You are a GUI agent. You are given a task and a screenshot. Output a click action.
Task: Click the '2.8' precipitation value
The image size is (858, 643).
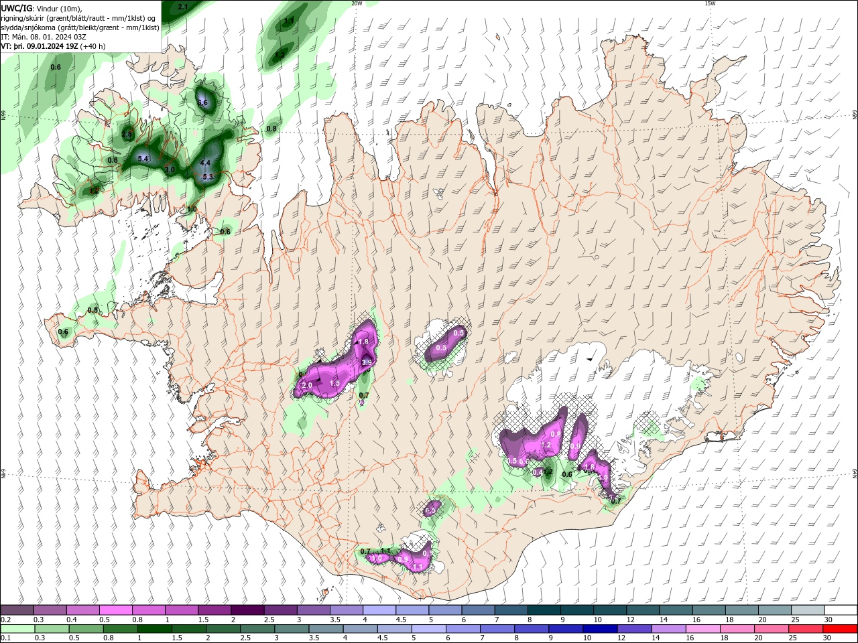[x=127, y=134]
